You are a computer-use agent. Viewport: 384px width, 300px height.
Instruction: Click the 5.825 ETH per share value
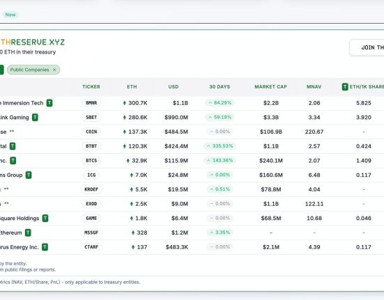click(363, 103)
